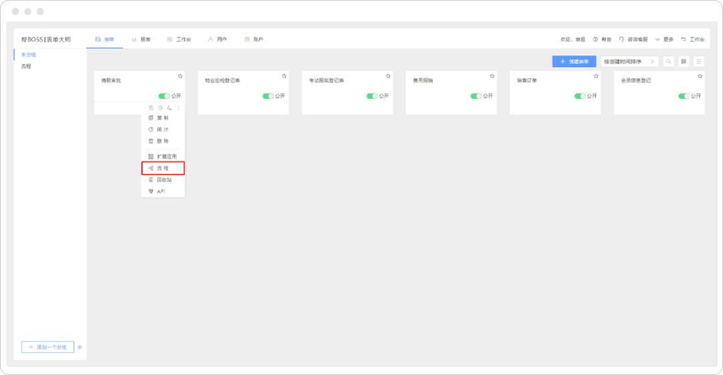Star the 费用报销 form card
Image resolution: width=723 pixels, height=375 pixels.
coord(492,76)
